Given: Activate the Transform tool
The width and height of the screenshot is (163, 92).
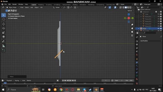Looking at the screenshot, I should [4, 37].
